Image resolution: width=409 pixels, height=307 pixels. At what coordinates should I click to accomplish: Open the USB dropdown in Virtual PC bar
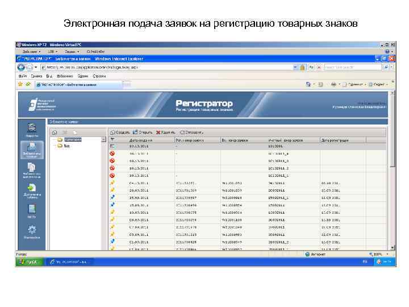pos(53,52)
